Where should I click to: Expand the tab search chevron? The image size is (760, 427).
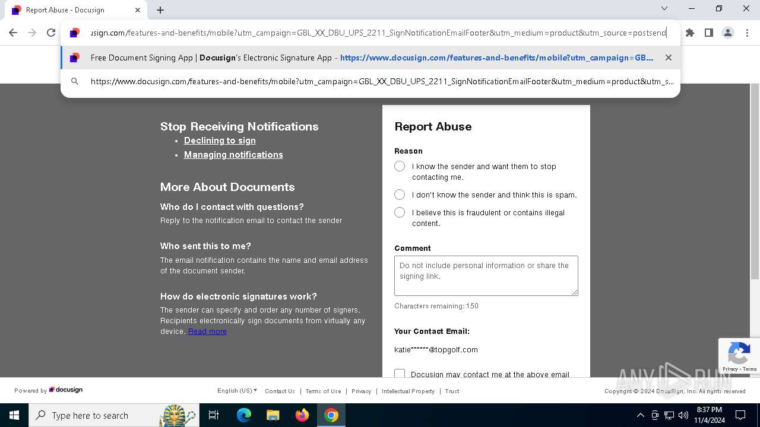664,8
